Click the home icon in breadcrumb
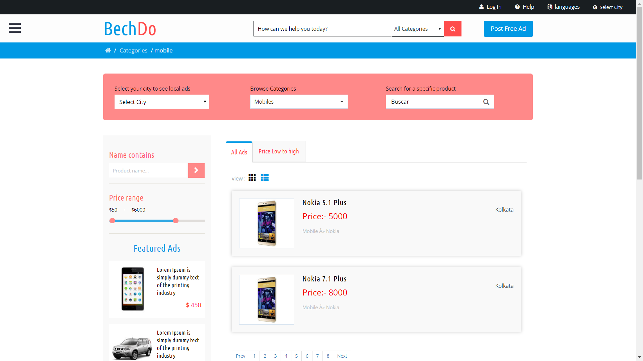 [x=108, y=50]
